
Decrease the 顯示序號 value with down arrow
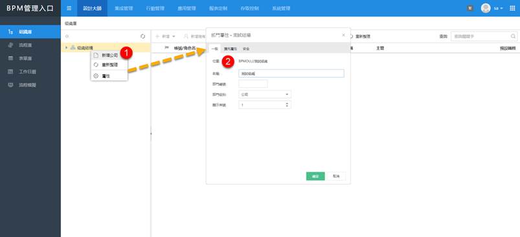(287, 106)
